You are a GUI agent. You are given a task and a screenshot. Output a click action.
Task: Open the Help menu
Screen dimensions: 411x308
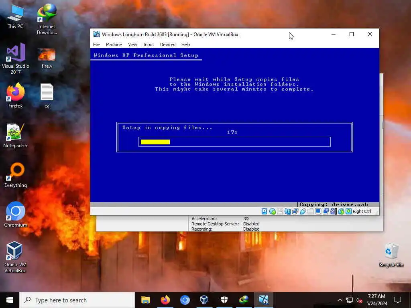(185, 45)
